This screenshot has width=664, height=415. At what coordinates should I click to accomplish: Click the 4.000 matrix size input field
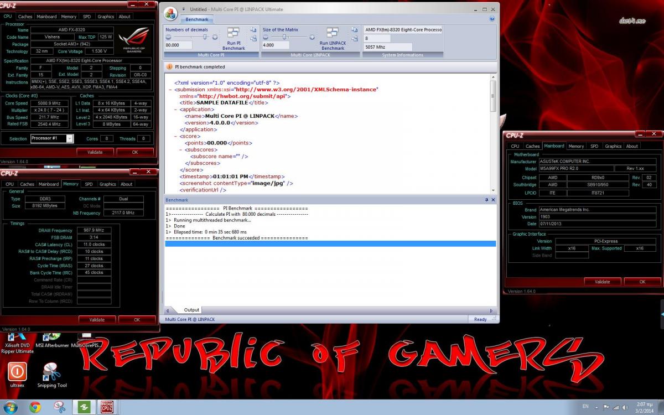coord(276,45)
